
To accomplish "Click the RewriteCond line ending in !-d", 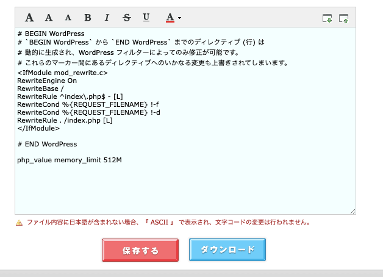I will point(88,113).
